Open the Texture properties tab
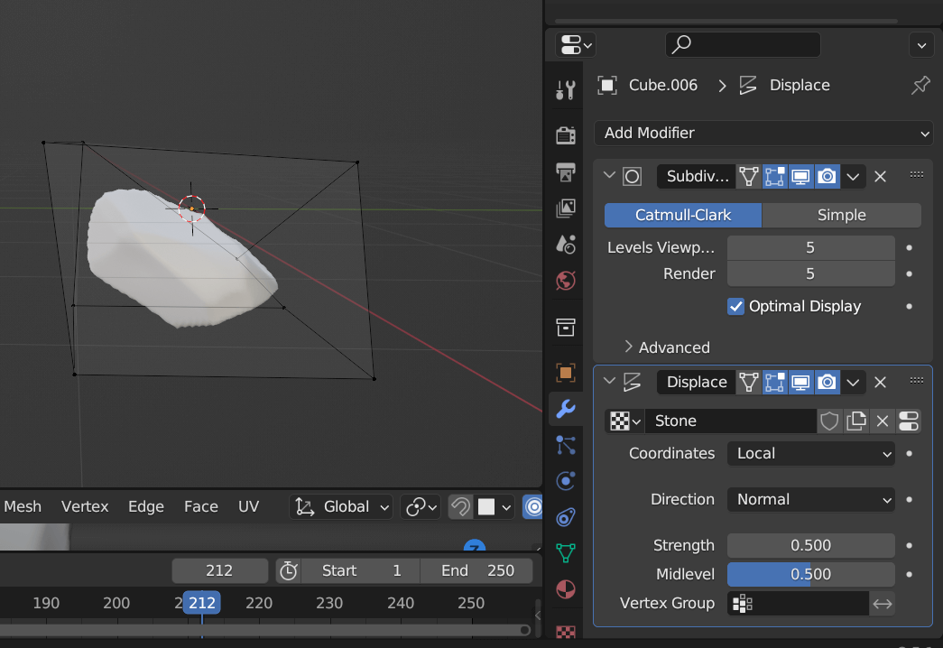The height and width of the screenshot is (648, 943). pyautogui.click(x=565, y=631)
